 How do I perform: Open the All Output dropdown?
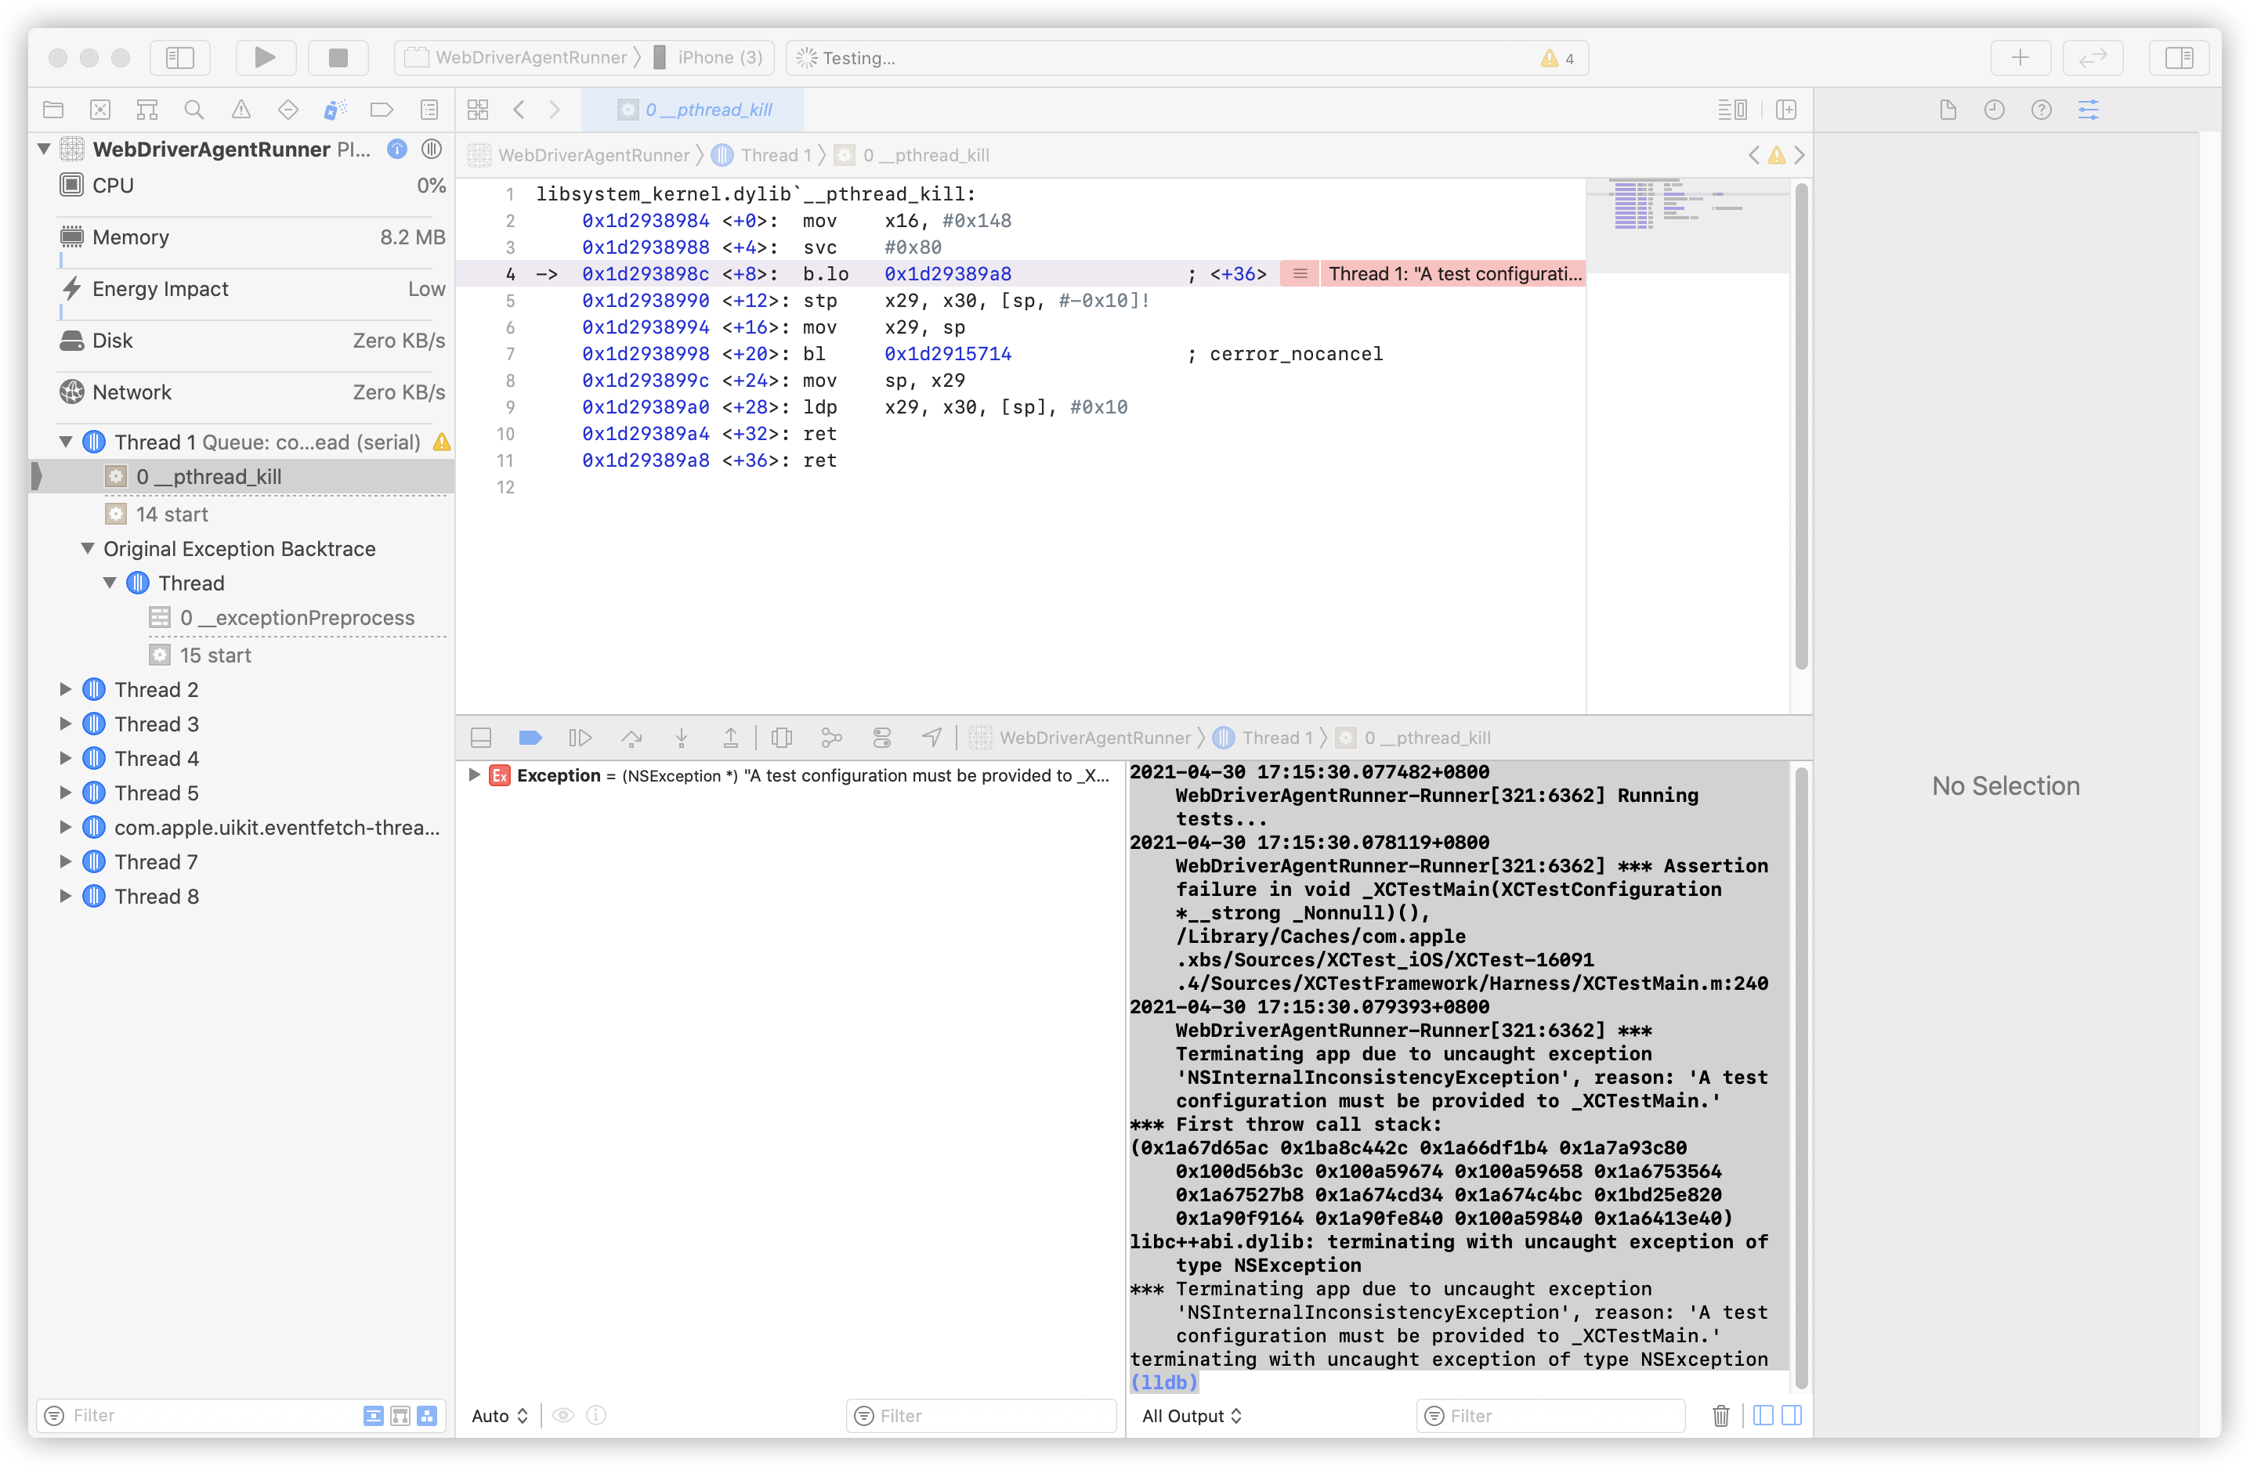1191,1415
